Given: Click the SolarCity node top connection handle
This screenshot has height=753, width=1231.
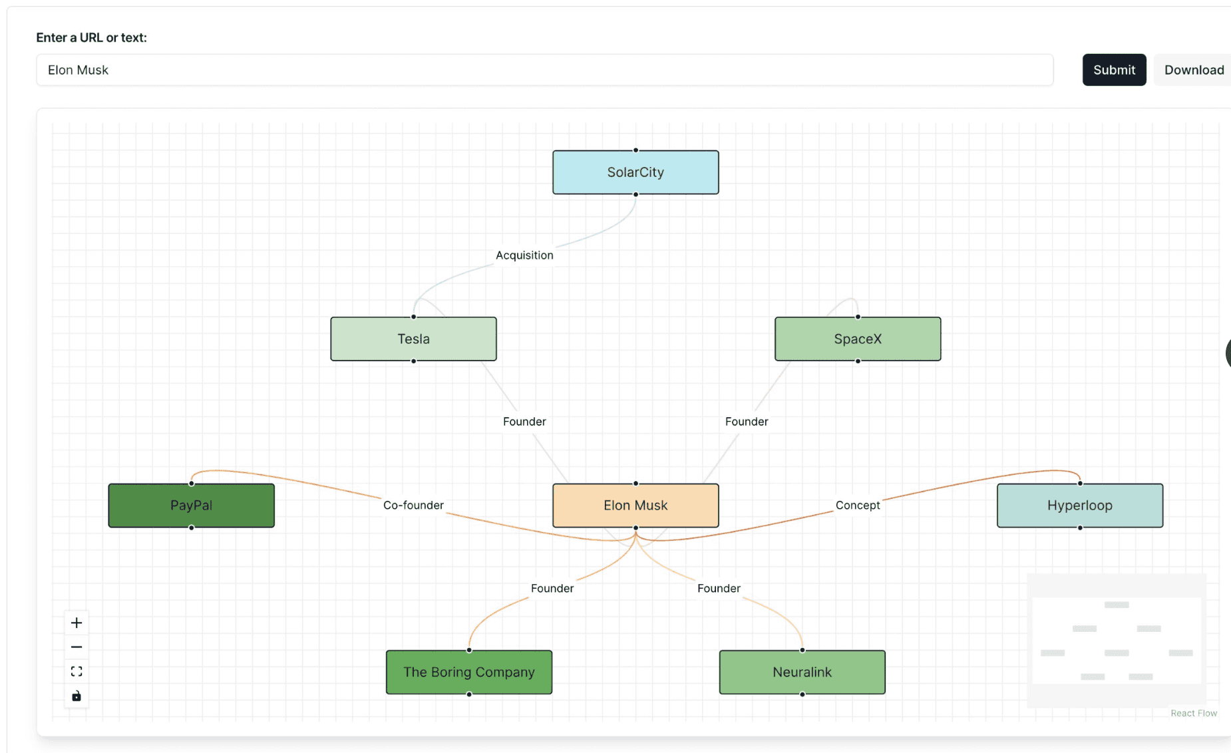Looking at the screenshot, I should pos(635,150).
